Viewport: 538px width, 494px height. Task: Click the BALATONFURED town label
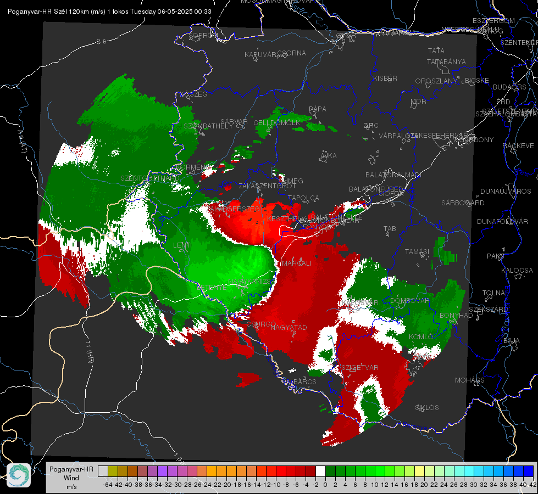pyautogui.click(x=376, y=189)
